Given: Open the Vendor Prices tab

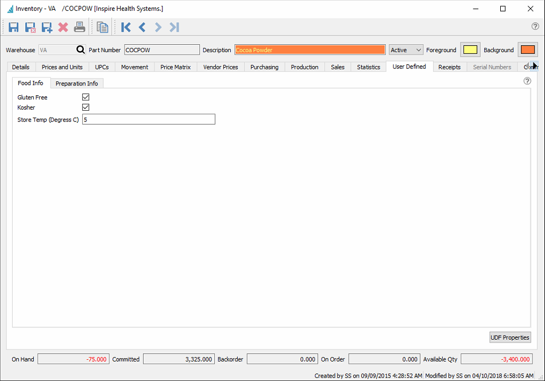Looking at the screenshot, I should click(x=221, y=67).
